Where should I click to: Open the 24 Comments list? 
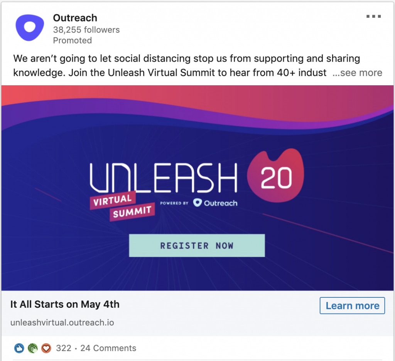tap(108, 348)
